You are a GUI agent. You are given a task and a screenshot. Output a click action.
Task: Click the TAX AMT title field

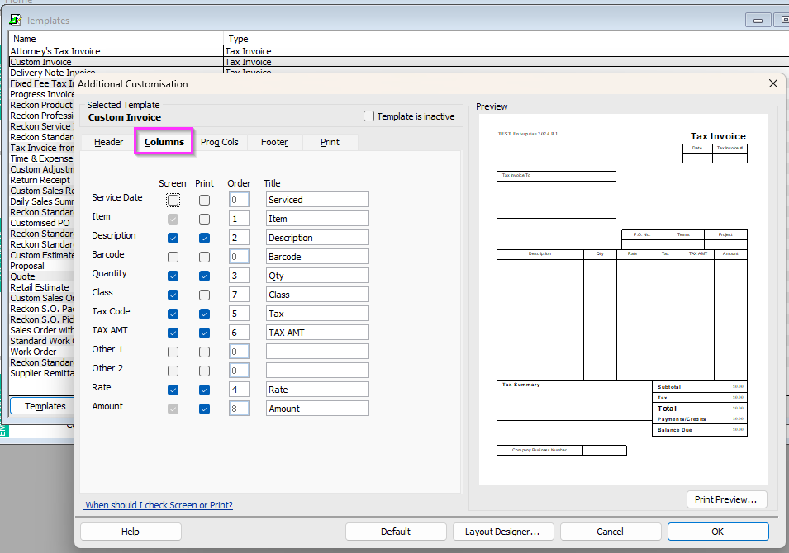click(317, 333)
